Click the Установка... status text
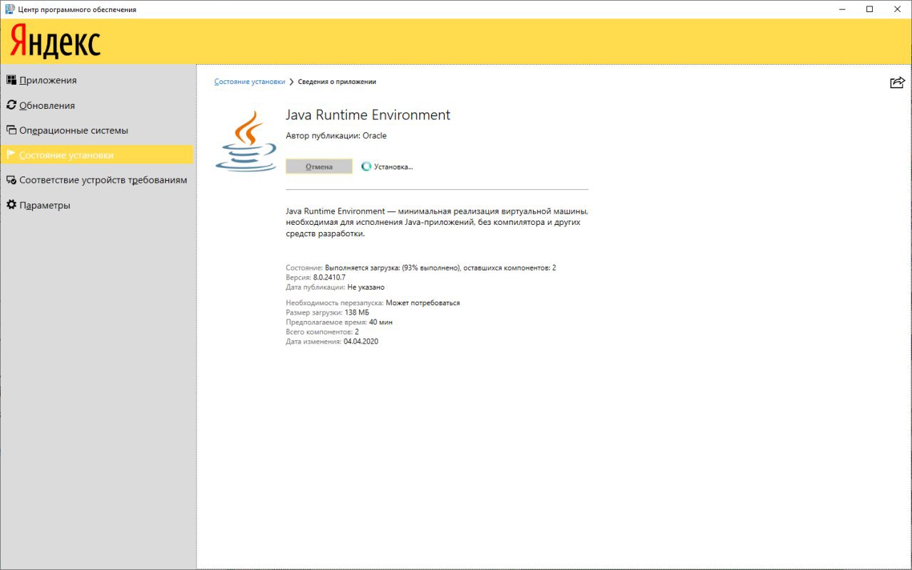 [x=393, y=167]
